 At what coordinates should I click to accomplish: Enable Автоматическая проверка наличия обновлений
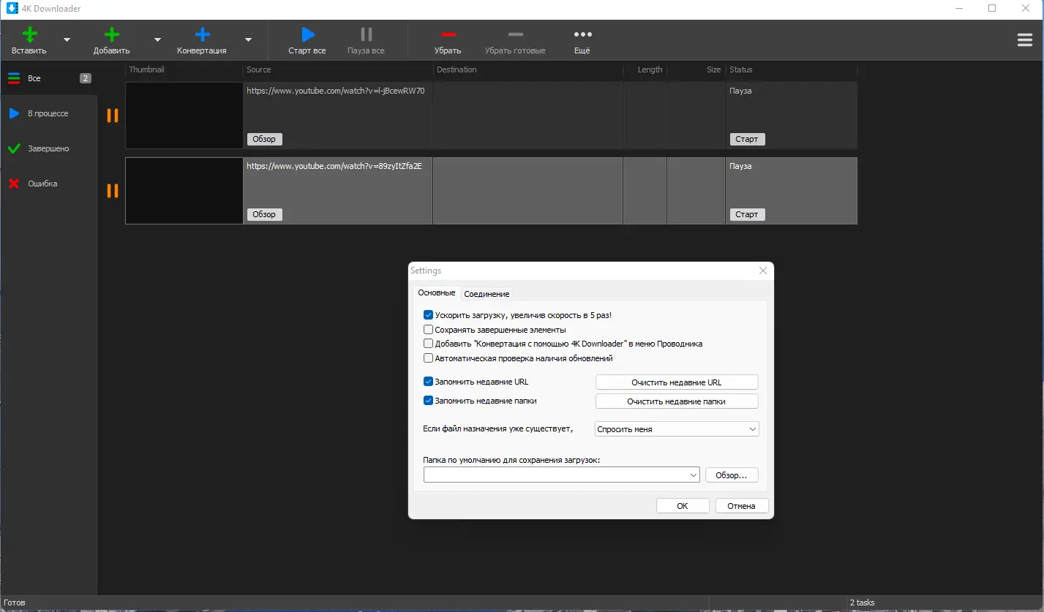click(429, 358)
